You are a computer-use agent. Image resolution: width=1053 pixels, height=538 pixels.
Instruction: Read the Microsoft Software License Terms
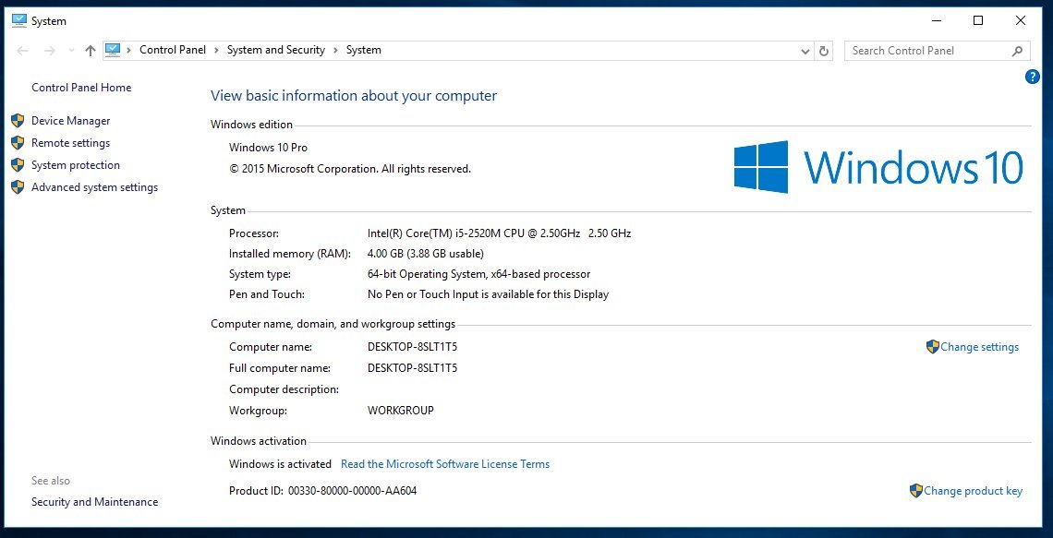point(445,463)
